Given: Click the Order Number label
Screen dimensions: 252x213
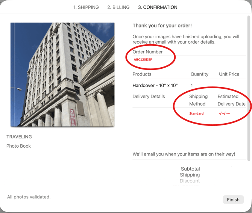Looking at the screenshot, I should 147,52.
